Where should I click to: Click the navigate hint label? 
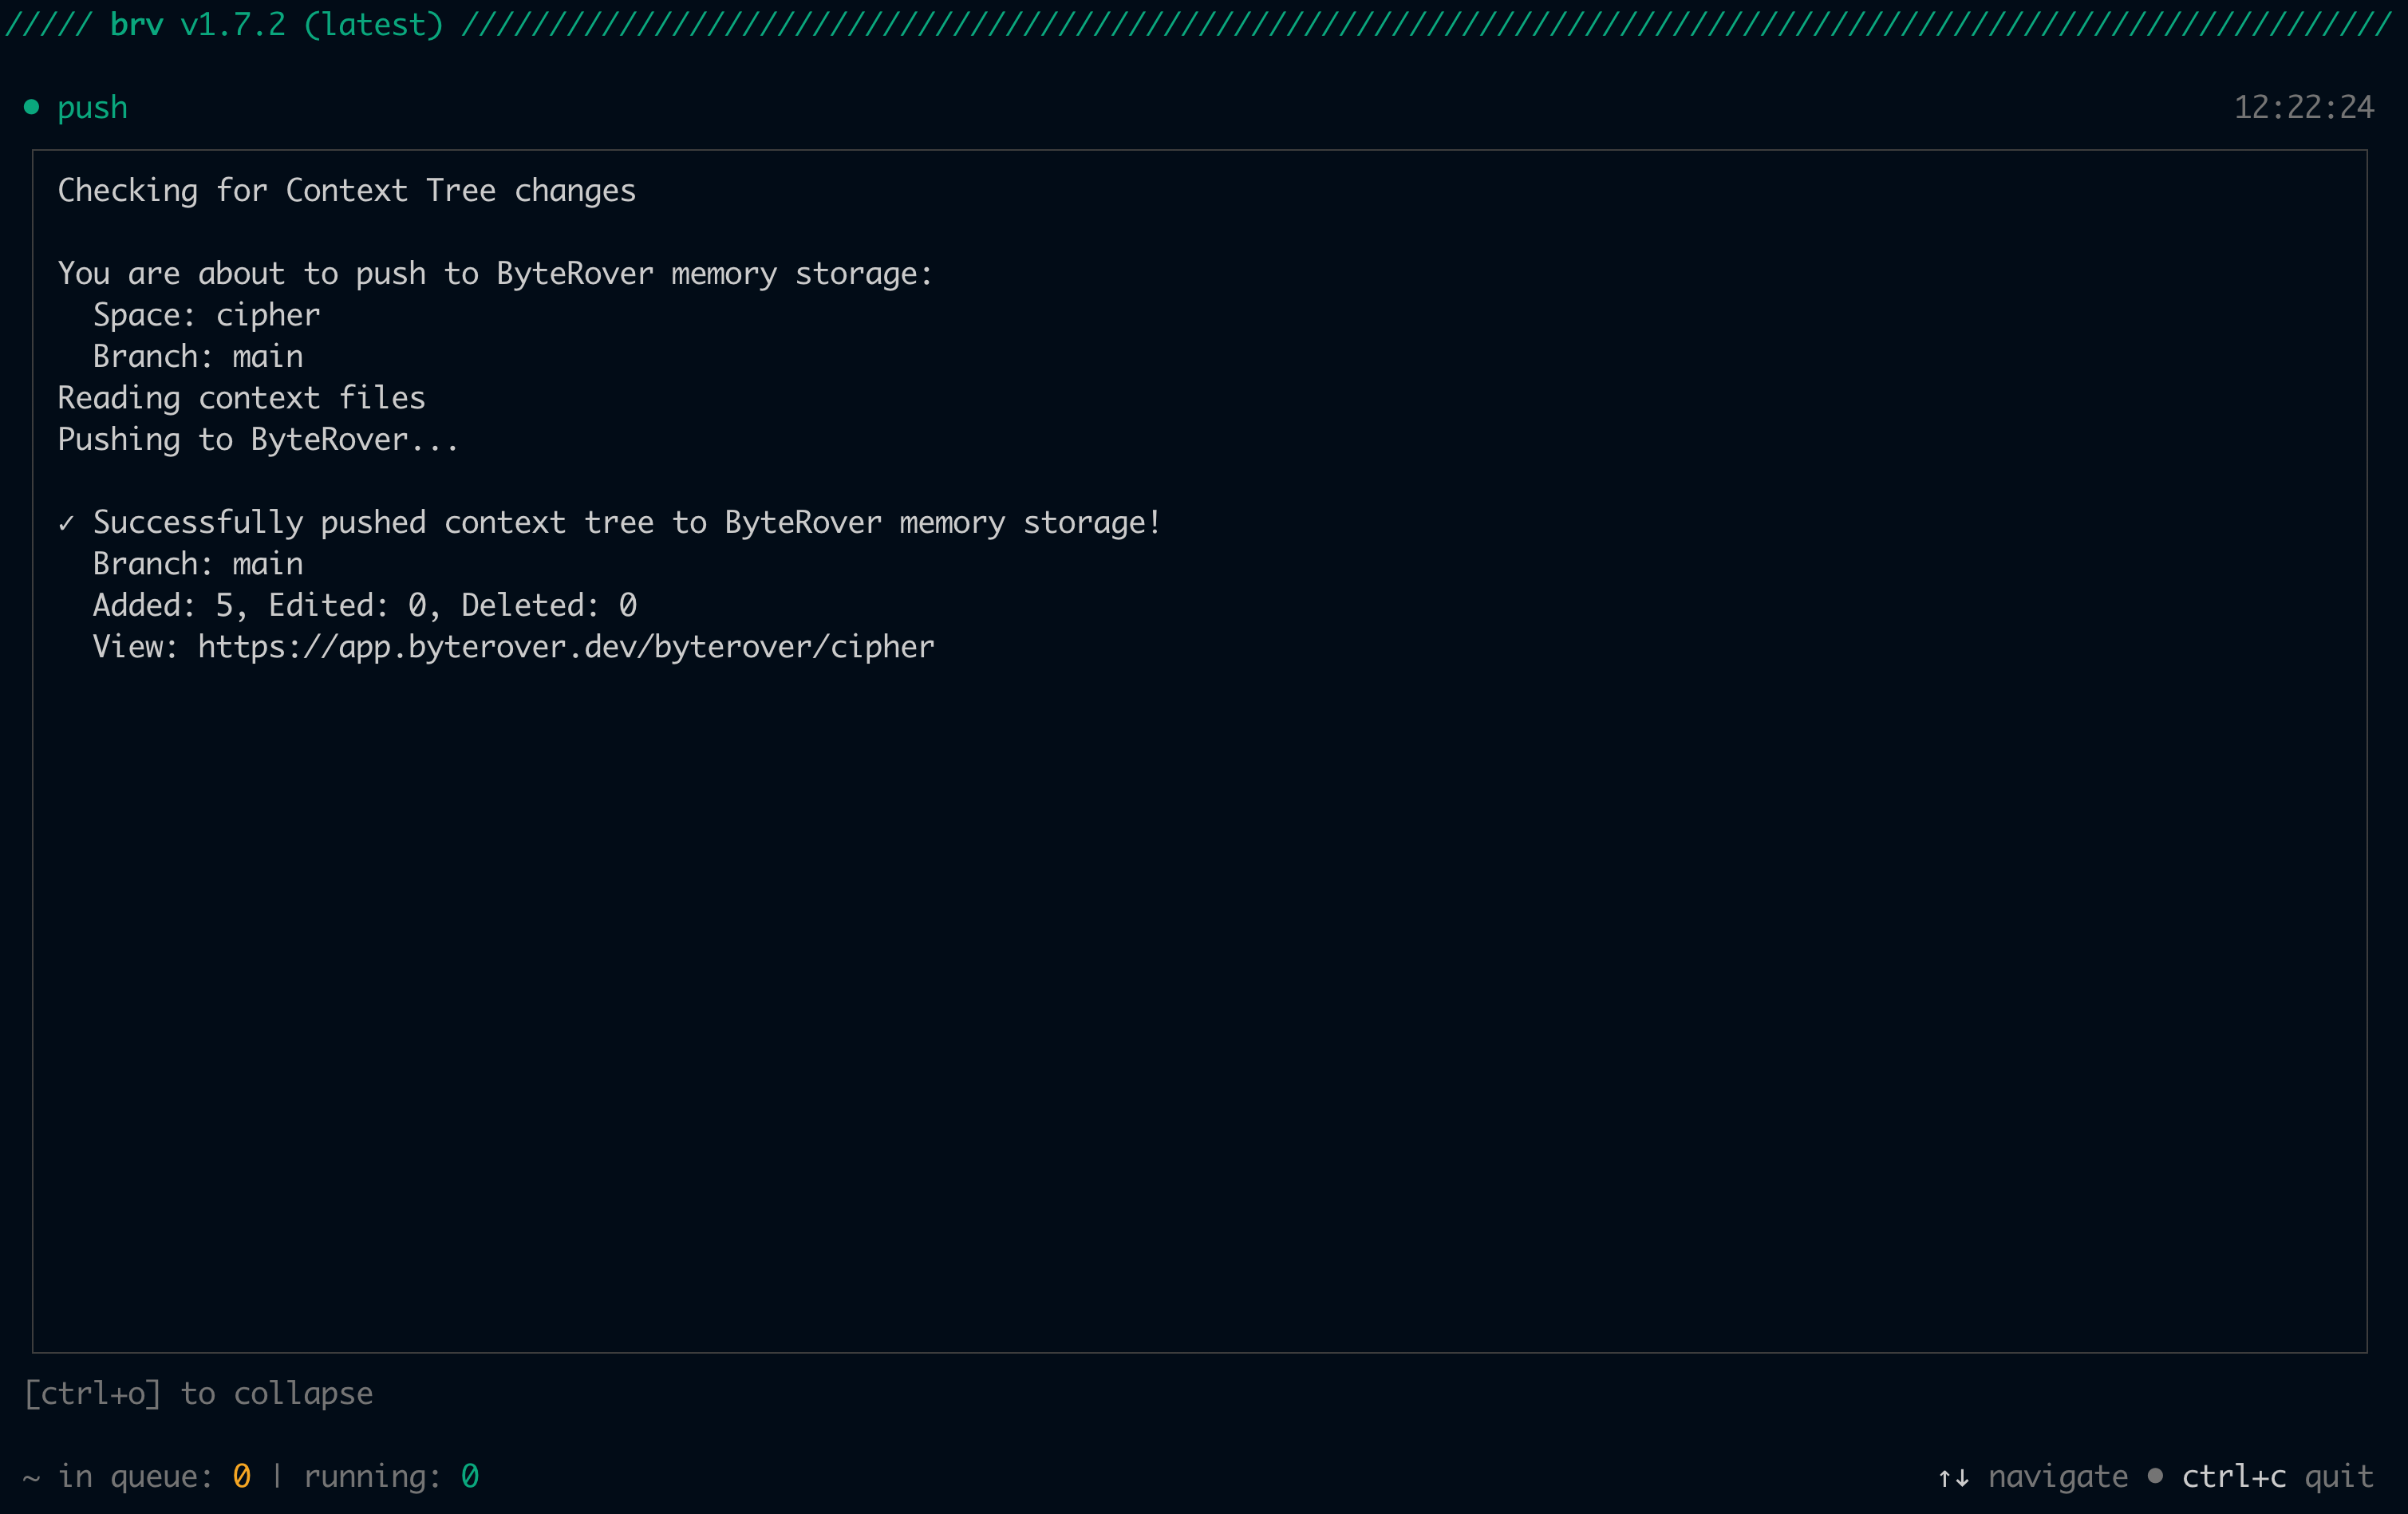(x=2057, y=1476)
